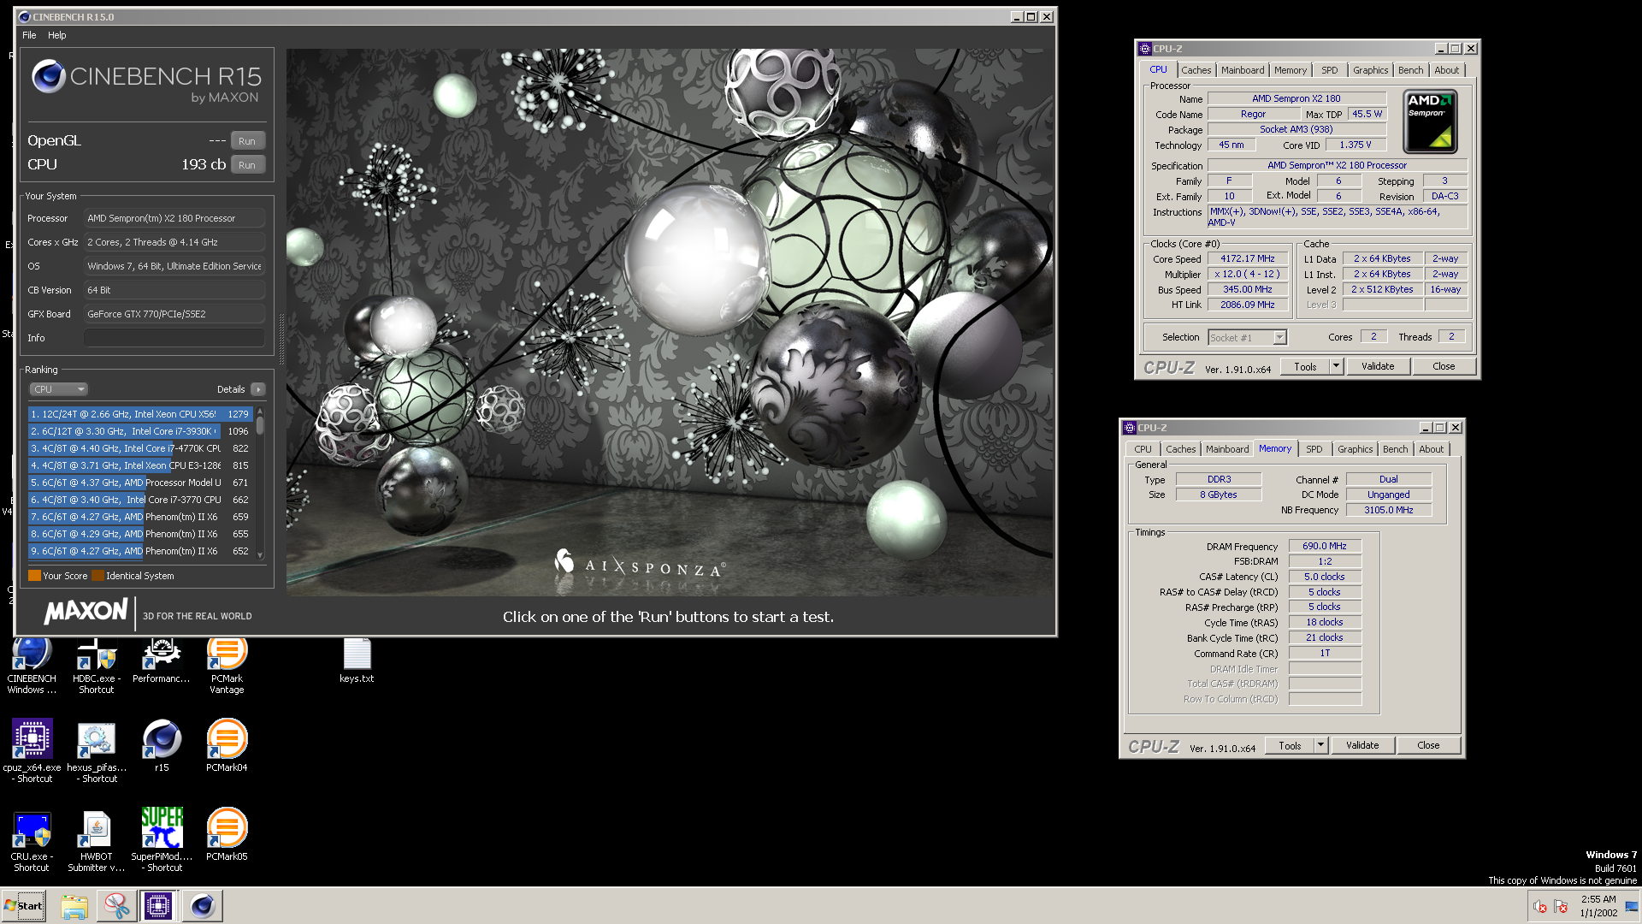This screenshot has height=924, width=1642.
Task: Click the Info input field
Action: pyautogui.click(x=174, y=338)
